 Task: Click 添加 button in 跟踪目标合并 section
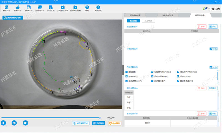click(x=213, y=26)
